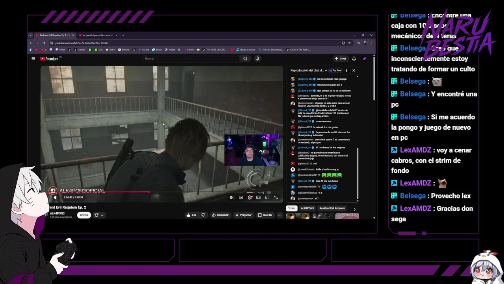Cast video with Play on TV icon
The image size is (504, 284).
267,198
